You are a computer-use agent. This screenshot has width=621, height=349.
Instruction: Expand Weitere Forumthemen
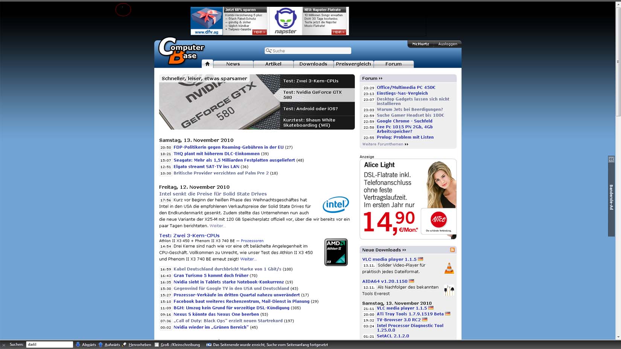point(385,144)
